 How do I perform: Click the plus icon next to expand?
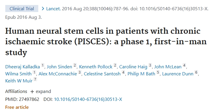pyautogui.click(x=32, y=91)
